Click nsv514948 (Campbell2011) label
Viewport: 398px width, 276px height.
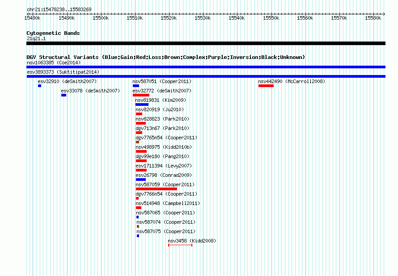point(168,203)
